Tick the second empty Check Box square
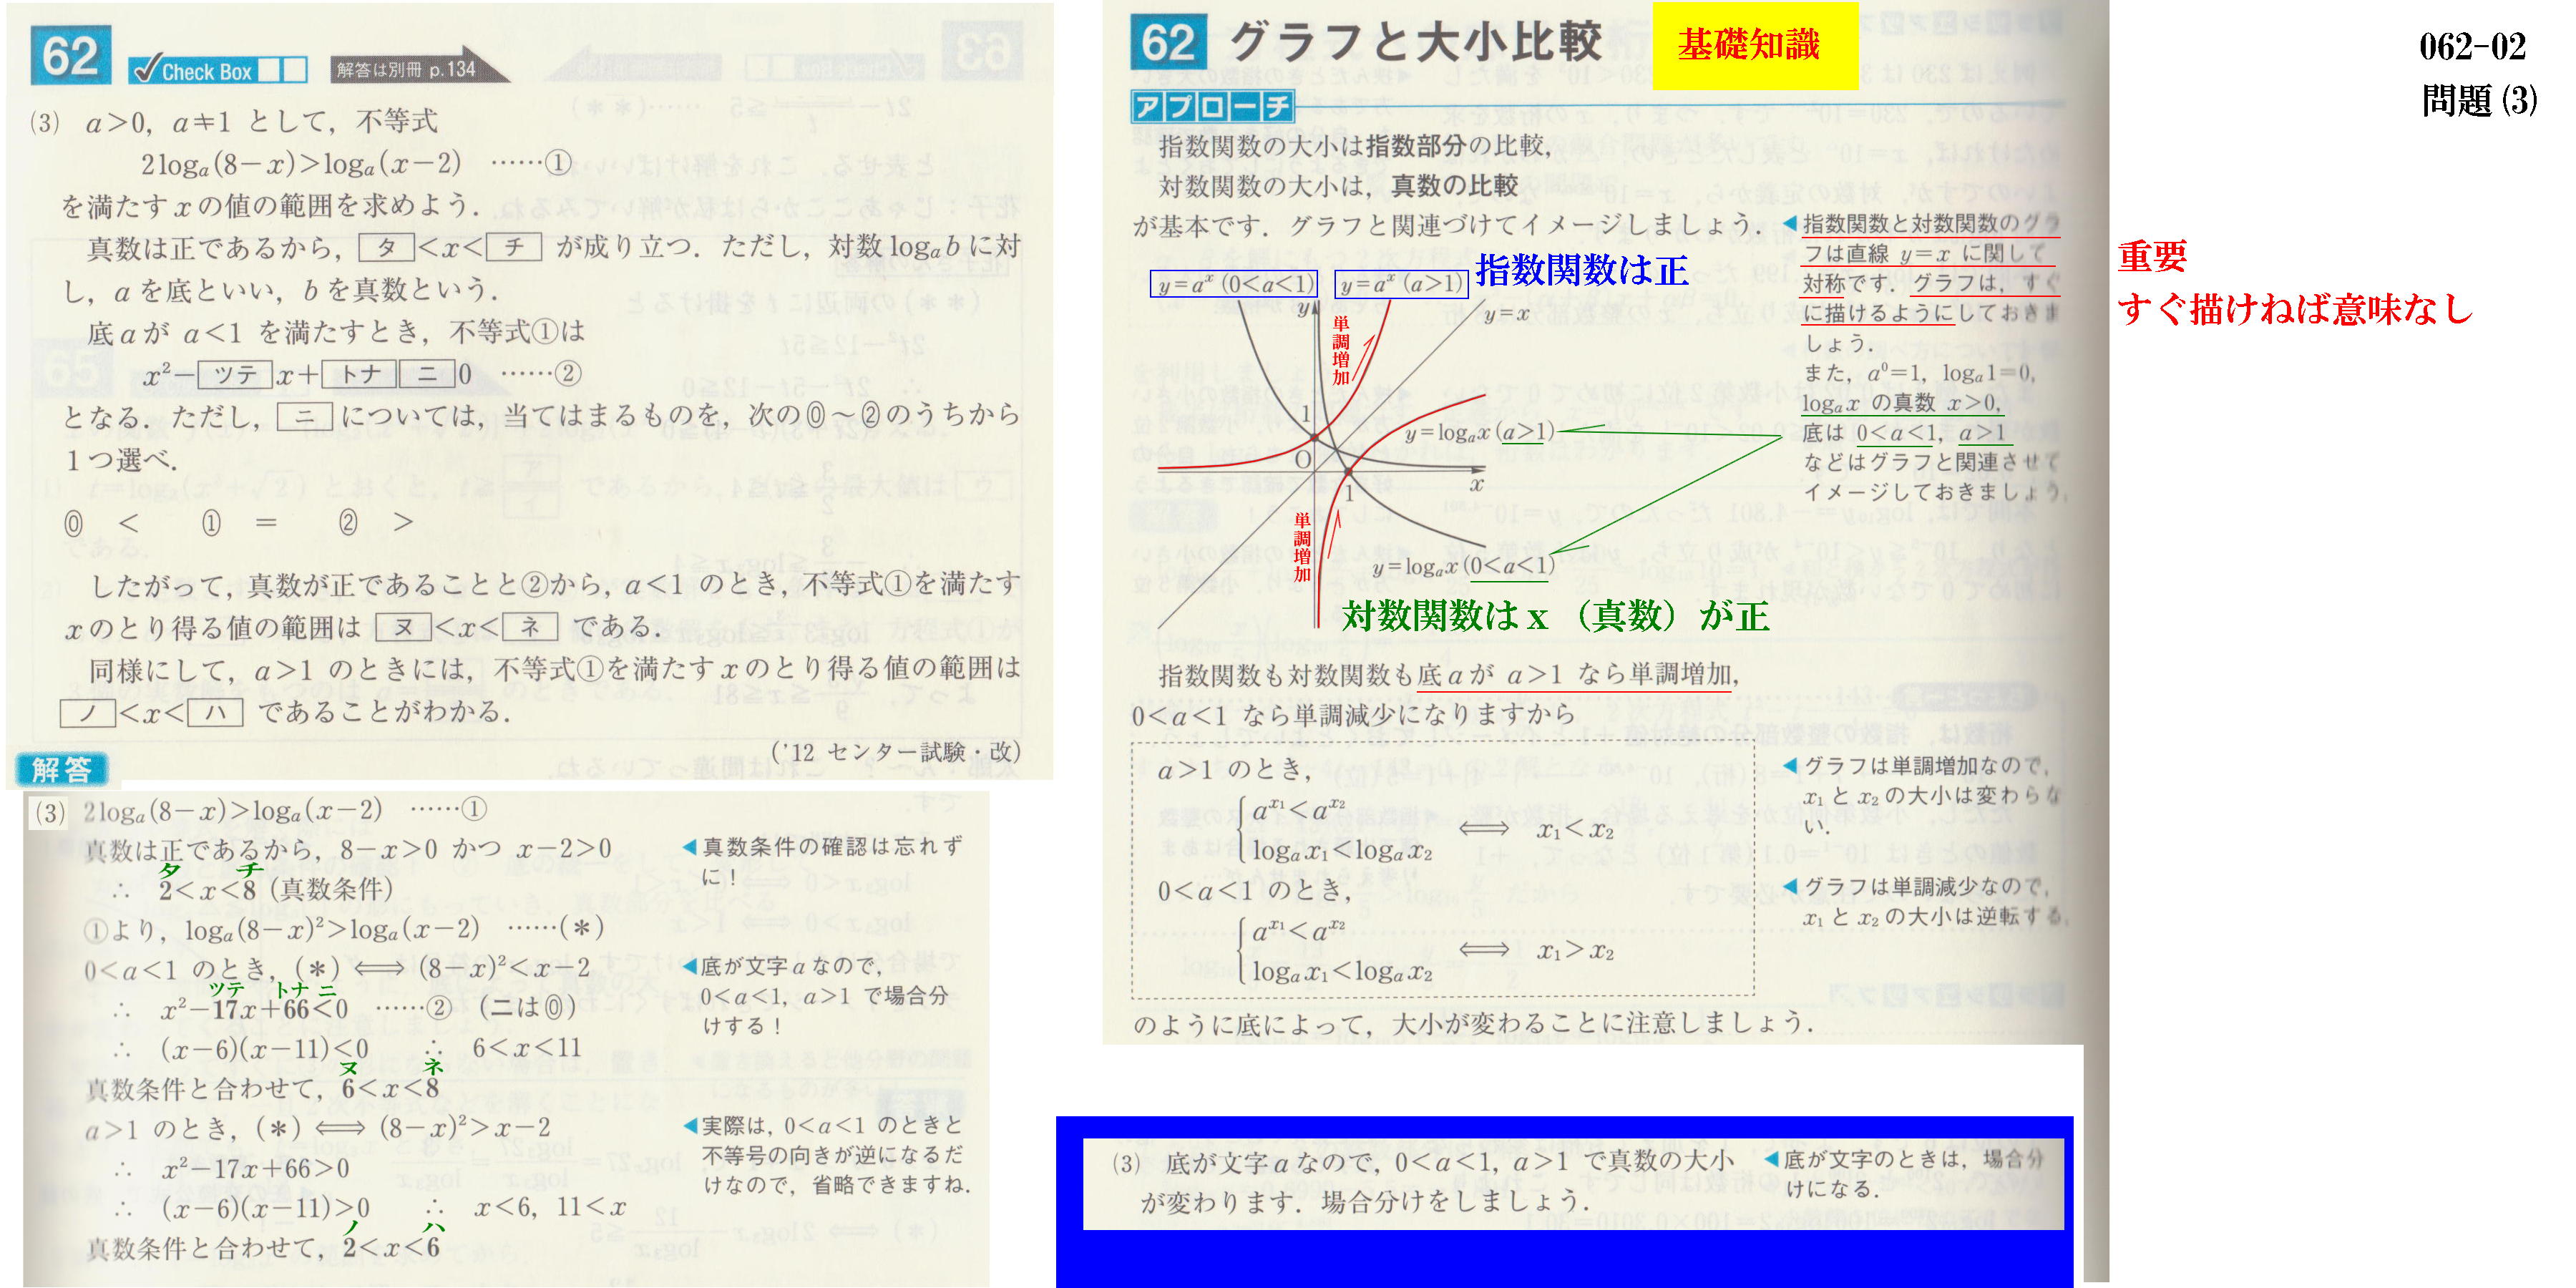Image resolution: width=2576 pixels, height=1288 pixels. point(294,70)
